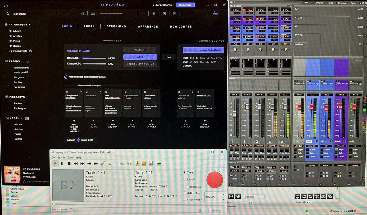The image size is (367, 215).
Task: Switch Audirvana to grid view icon
Action: click(x=82, y=13)
